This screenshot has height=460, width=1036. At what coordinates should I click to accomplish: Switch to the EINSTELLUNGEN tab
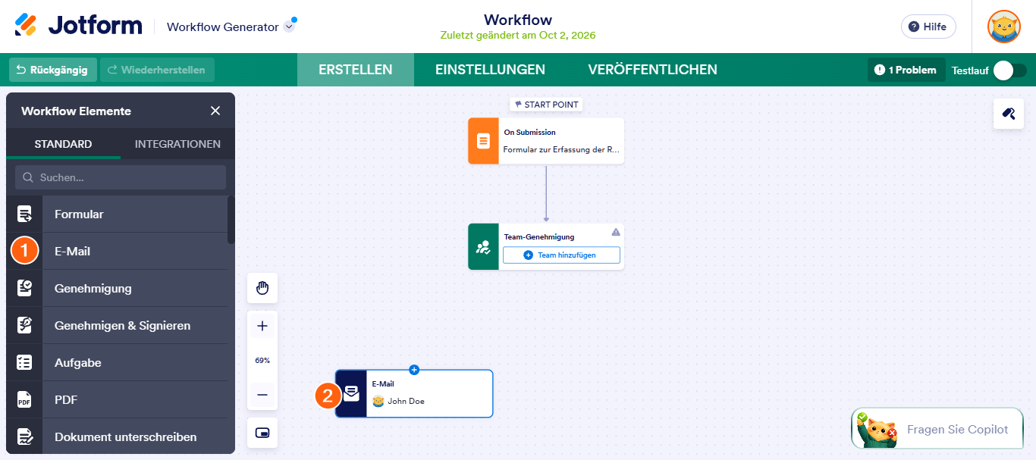pos(490,70)
